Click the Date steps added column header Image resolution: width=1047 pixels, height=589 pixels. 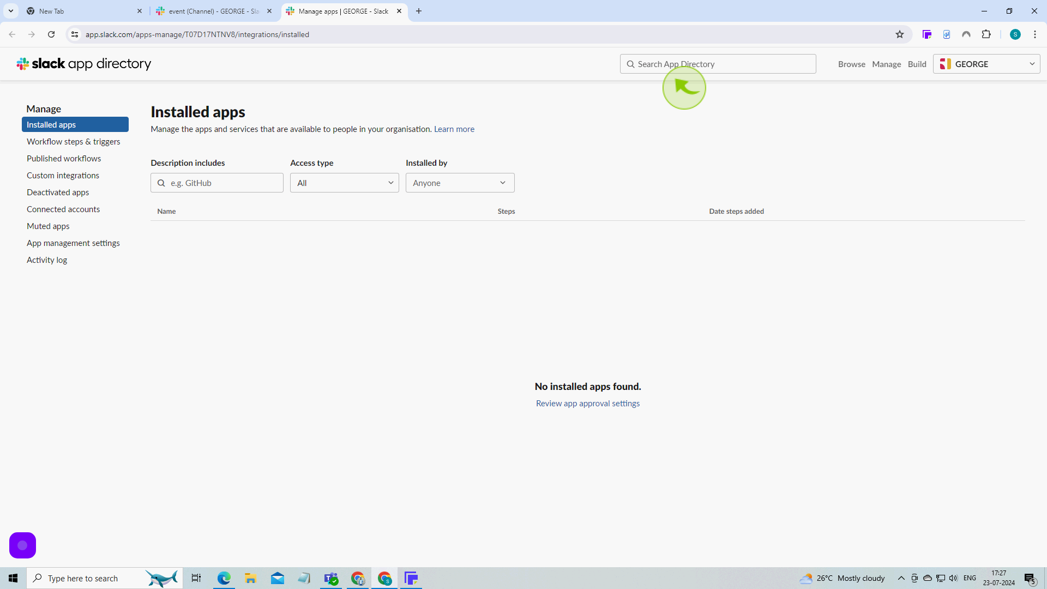coord(736,211)
